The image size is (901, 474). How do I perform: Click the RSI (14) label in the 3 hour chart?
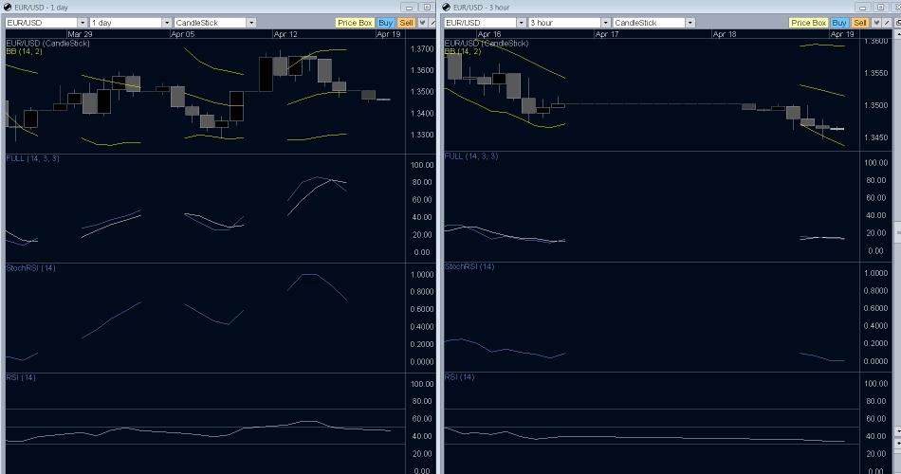coord(459,377)
